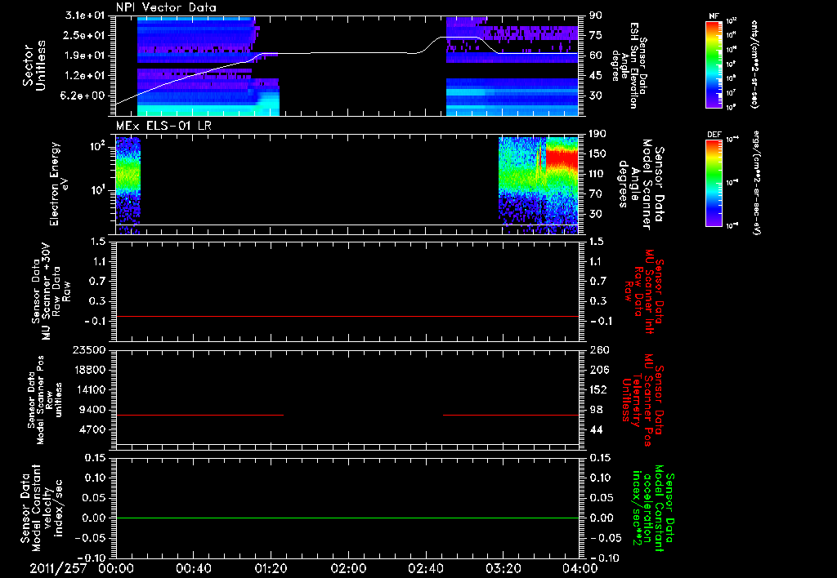The width and height of the screenshot is (837, 578).
Task: Click the 23500 scanner position tick value
Action: (88, 349)
